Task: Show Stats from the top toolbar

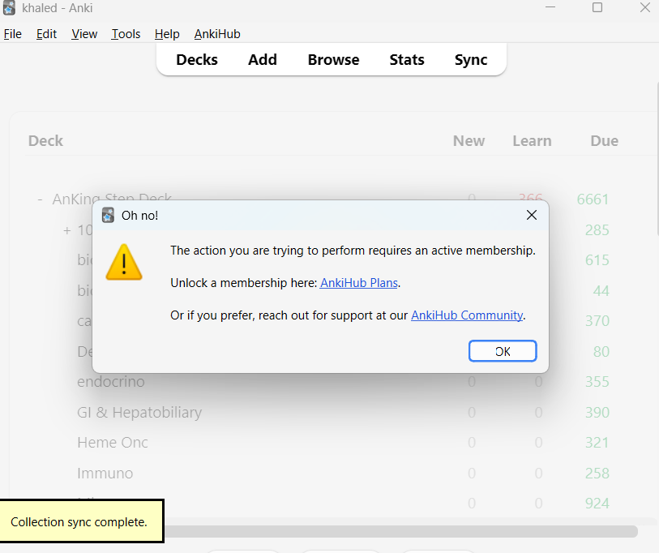Action: (x=407, y=59)
